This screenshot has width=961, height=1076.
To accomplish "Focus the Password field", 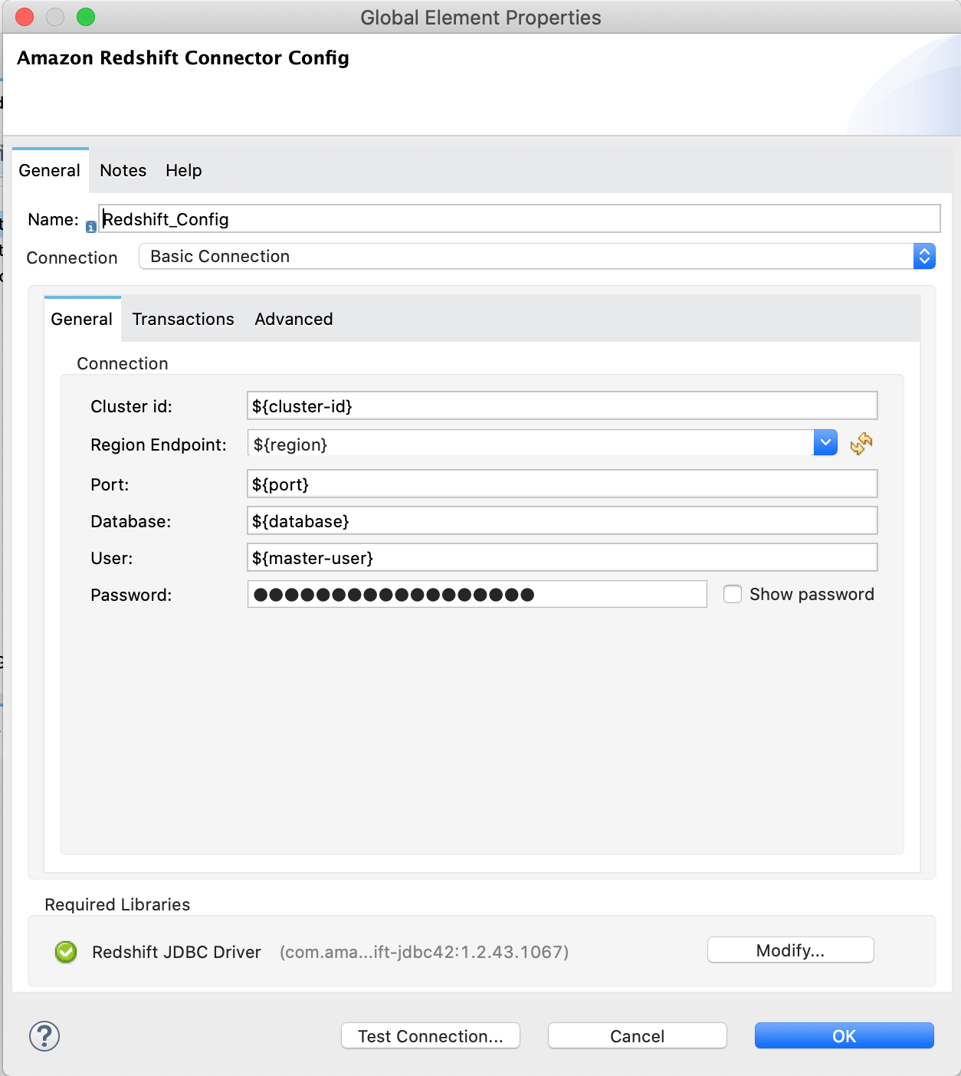I will pyautogui.click(x=477, y=595).
